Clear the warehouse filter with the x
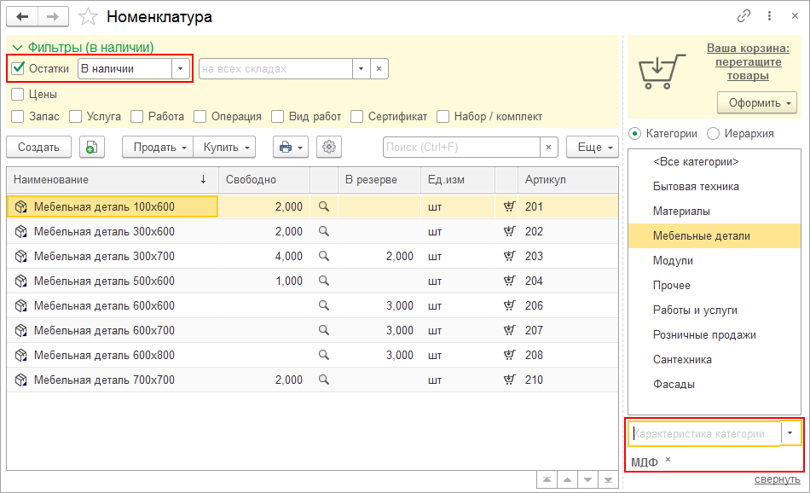This screenshot has width=810, height=493. pyautogui.click(x=379, y=69)
